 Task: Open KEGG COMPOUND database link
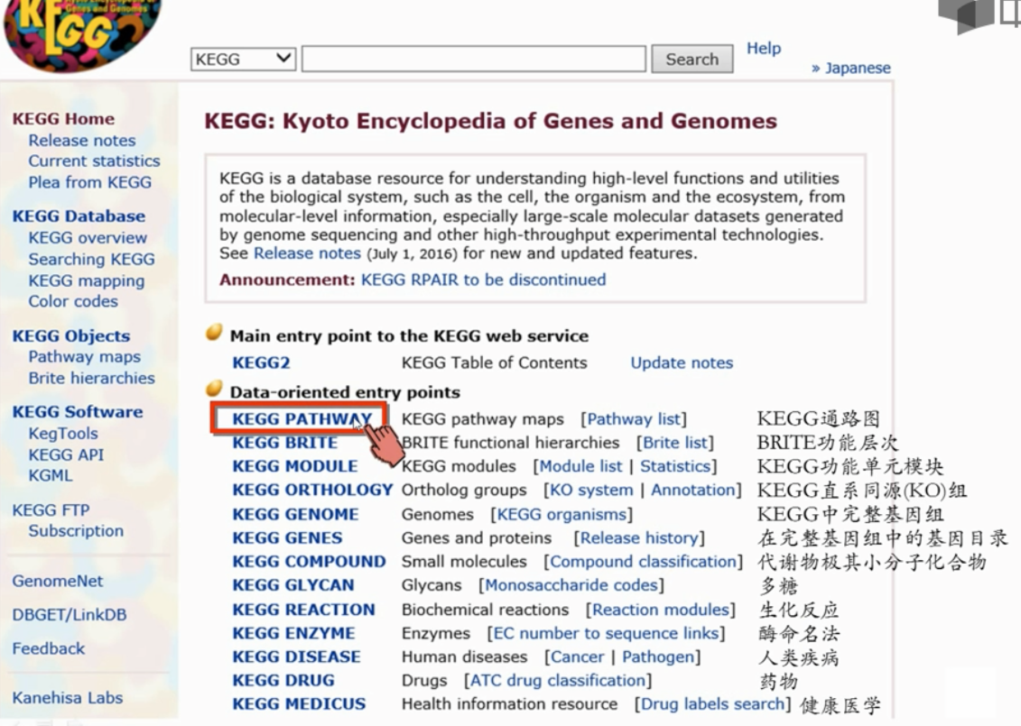pyautogui.click(x=310, y=562)
